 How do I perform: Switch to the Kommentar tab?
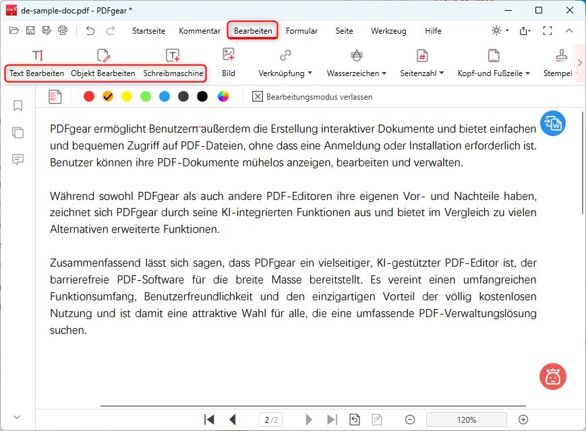click(200, 30)
